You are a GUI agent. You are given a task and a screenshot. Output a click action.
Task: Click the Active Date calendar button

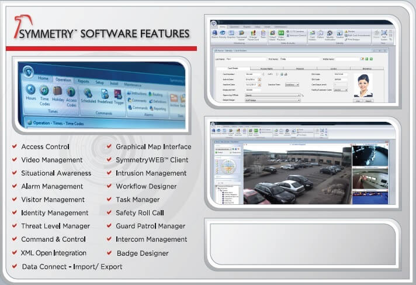coord(259,79)
